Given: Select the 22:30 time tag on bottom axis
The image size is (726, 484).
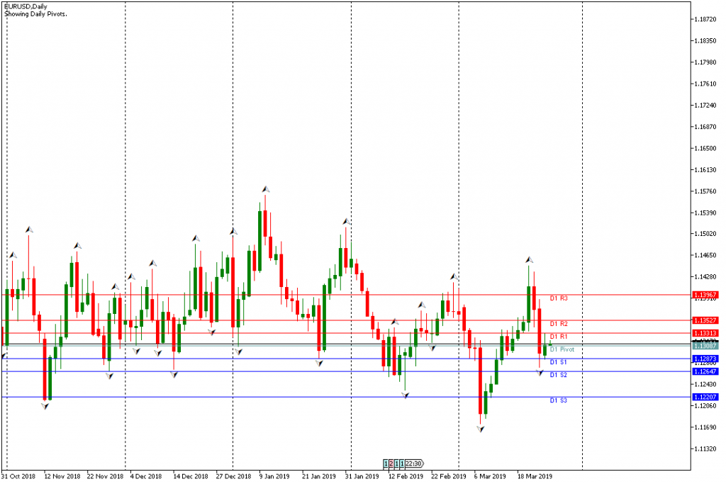Looking at the screenshot, I should pos(414,463).
